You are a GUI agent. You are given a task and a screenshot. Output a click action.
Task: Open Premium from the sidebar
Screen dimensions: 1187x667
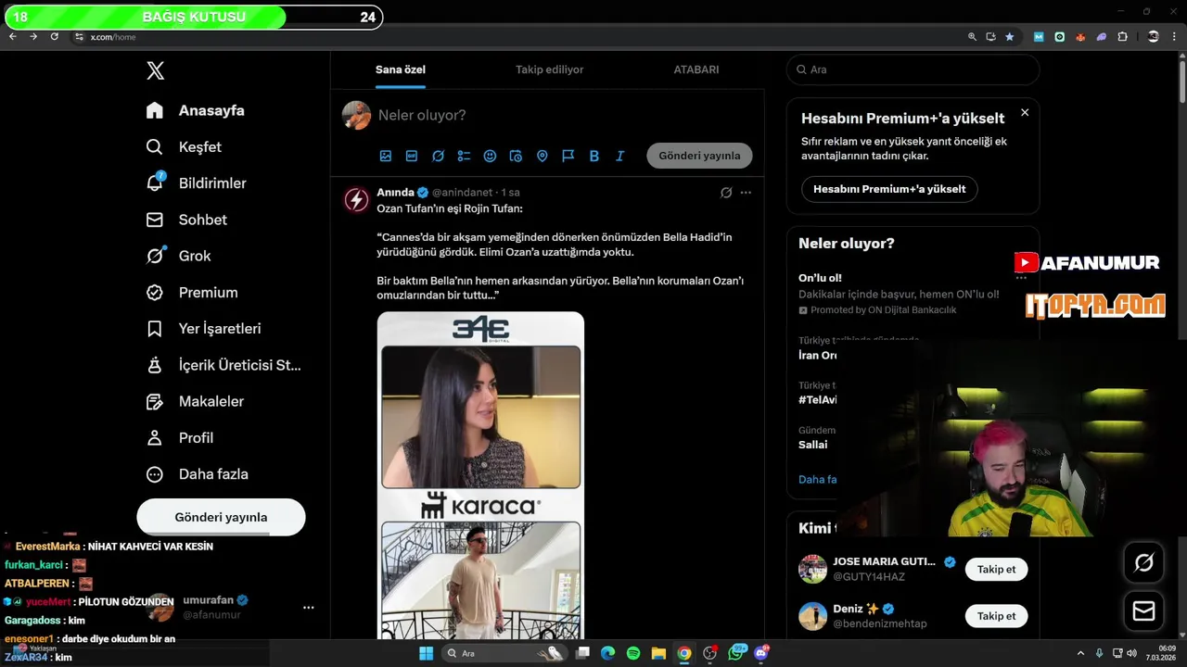coord(192,292)
